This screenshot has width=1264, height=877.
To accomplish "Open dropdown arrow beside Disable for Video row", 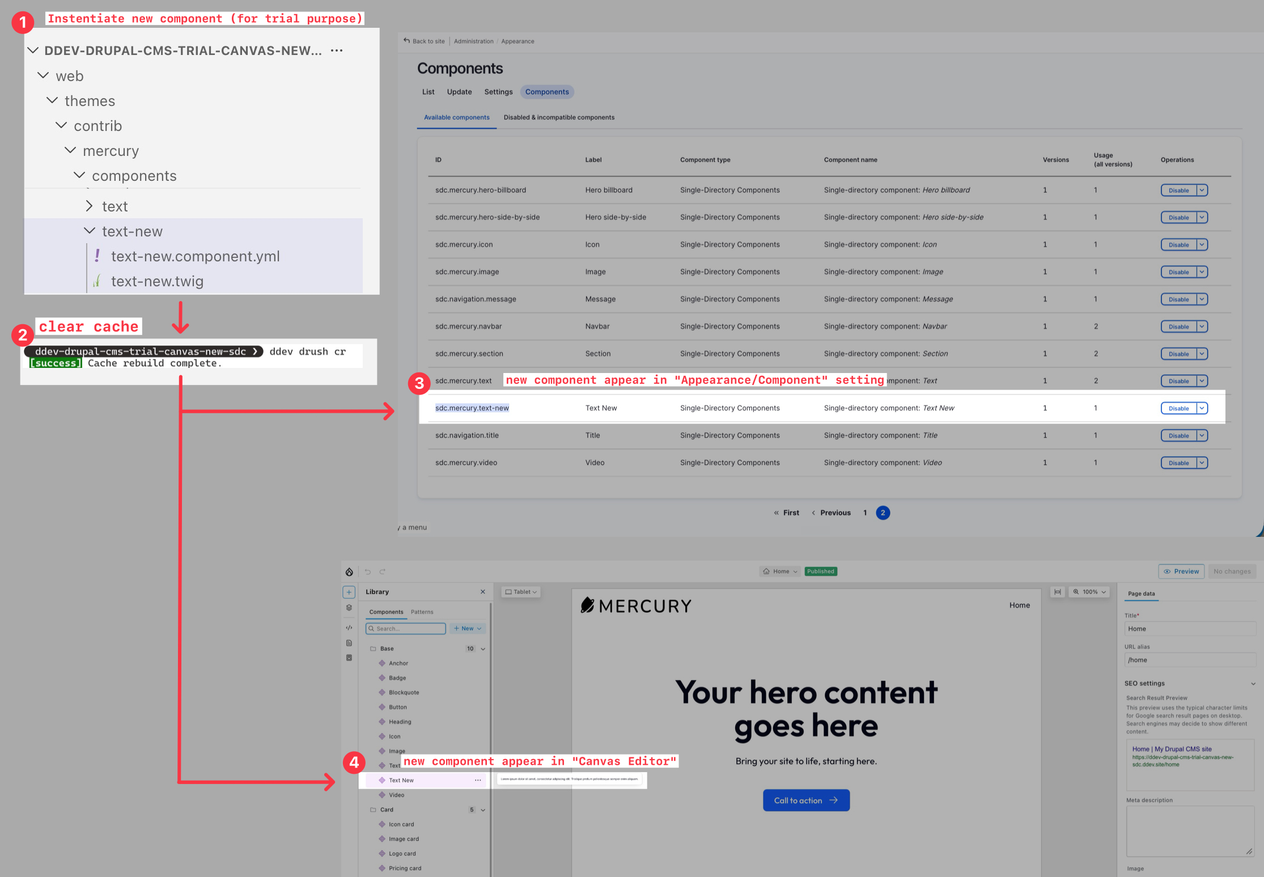I will (1202, 463).
